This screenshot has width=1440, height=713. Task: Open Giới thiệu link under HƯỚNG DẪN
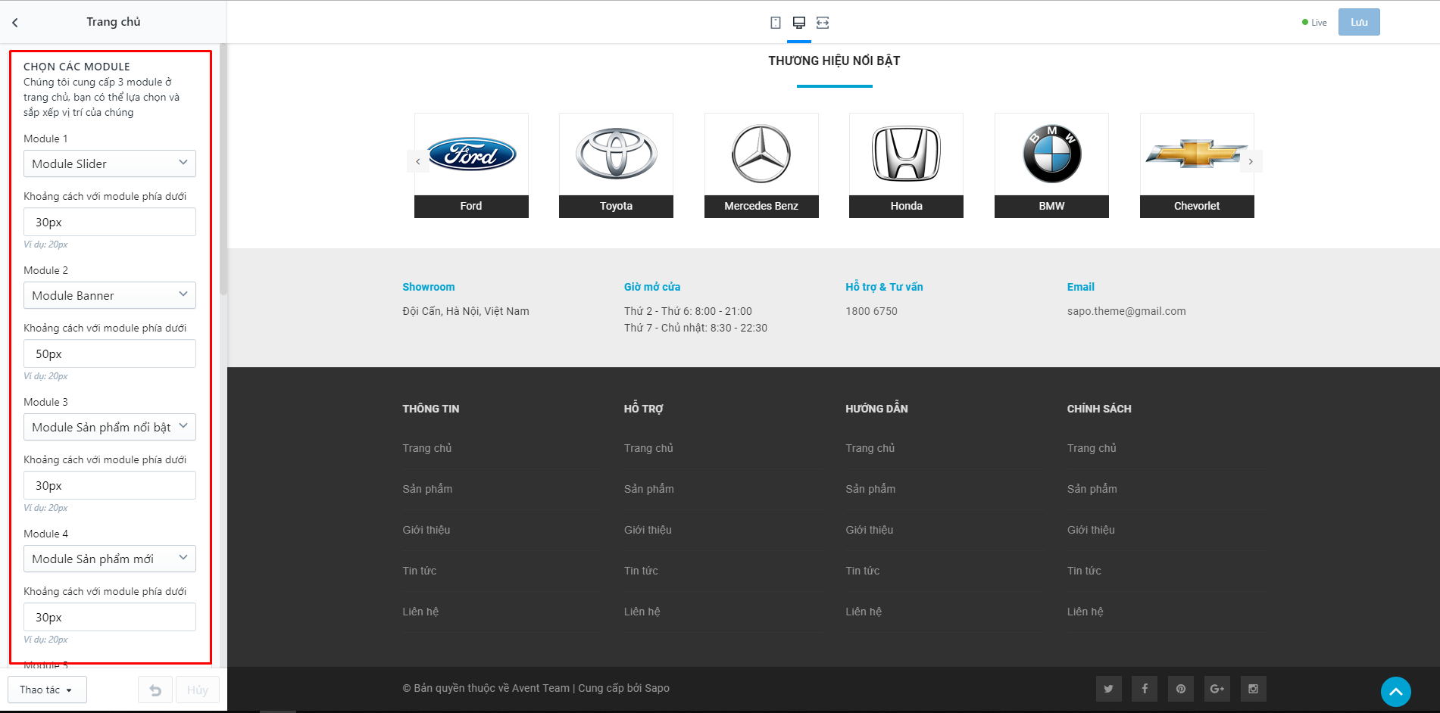(870, 530)
